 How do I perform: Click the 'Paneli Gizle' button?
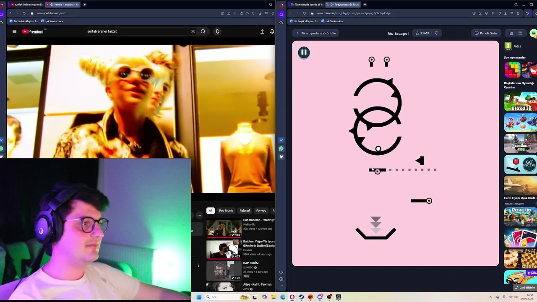pyautogui.click(x=485, y=33)
